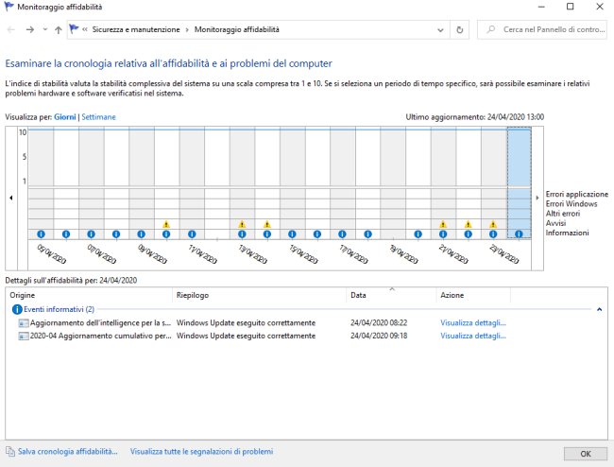Open Visualizza tutte le segnalazioni di problemi
Image resolution: width=614 pixels, height=467 pixels.
click(201, 451)
